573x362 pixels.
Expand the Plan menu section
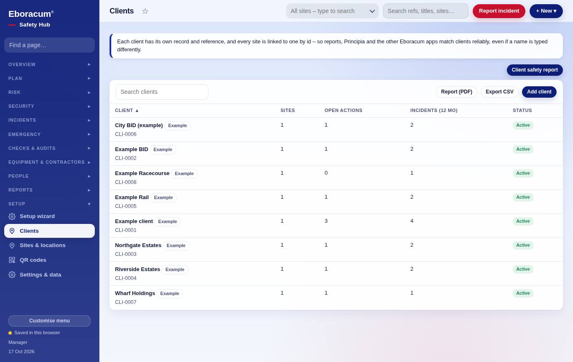[49, 78]
